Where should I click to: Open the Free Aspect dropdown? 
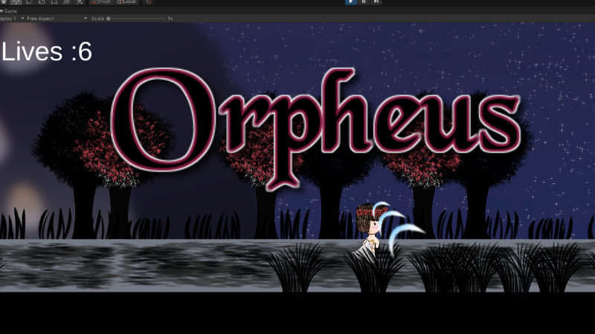57,18
